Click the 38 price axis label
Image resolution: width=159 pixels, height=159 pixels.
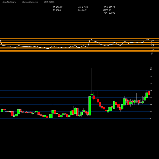(151, 76)
